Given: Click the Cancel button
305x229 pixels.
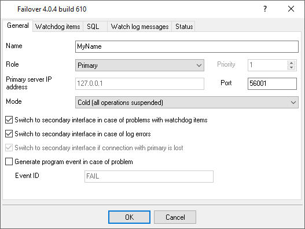Looking at the screenshot, I should (x=175, y=217).
